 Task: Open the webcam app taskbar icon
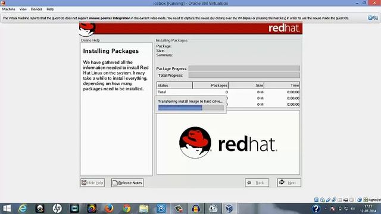(40, 209)
